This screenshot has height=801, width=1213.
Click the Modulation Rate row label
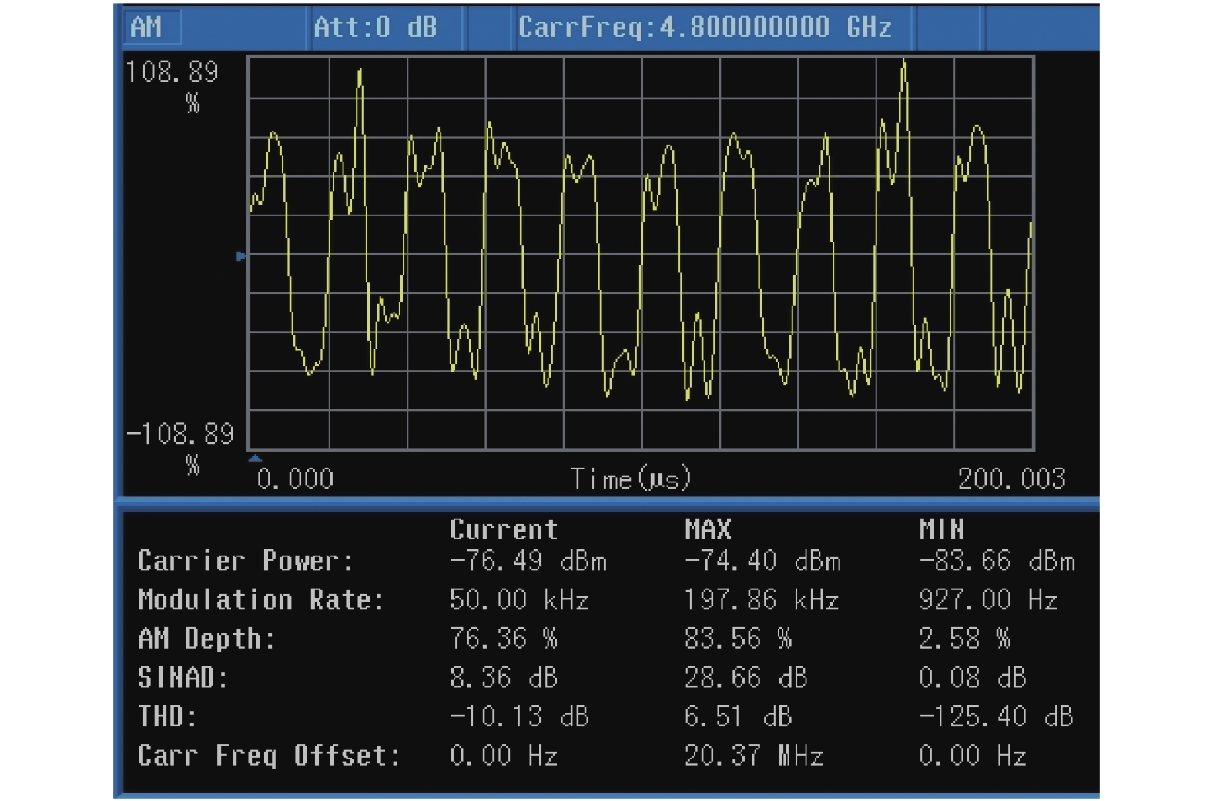[261, 600]
